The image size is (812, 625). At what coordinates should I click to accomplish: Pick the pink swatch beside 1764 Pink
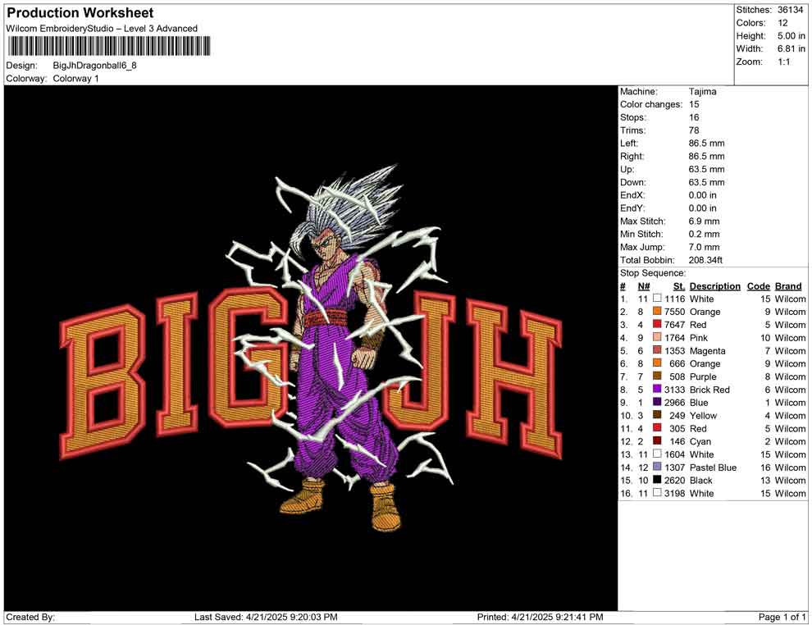[x=657, y=337]
